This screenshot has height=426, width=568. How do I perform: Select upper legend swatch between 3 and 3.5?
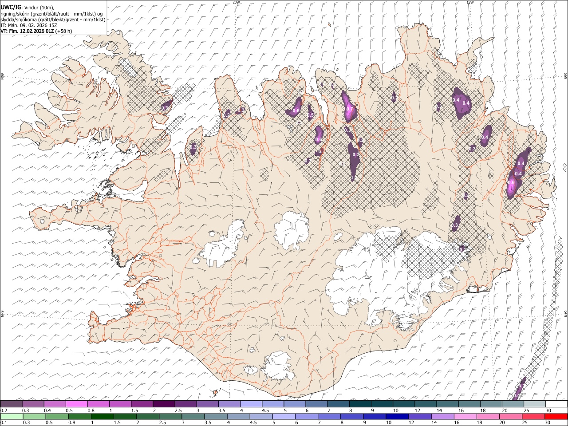point(207,404)
